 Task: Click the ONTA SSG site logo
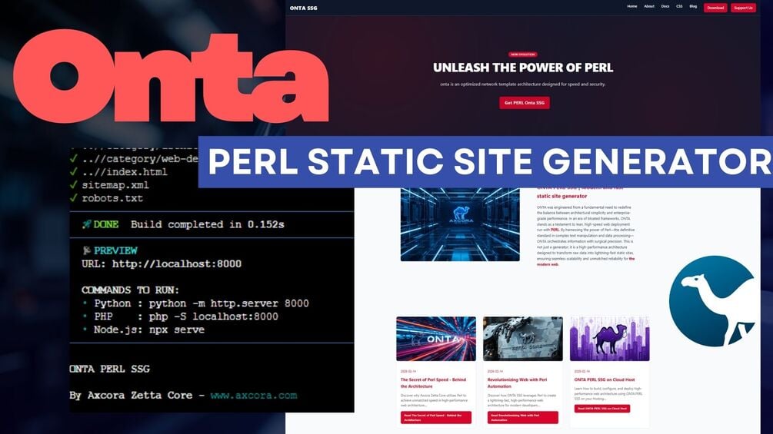303,8
